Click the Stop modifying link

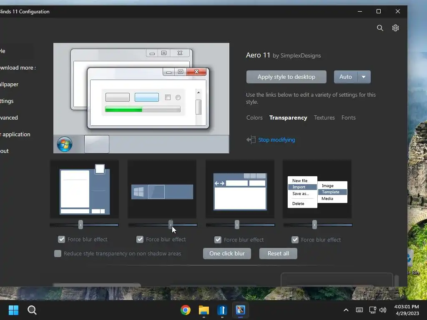coord(276,140)
